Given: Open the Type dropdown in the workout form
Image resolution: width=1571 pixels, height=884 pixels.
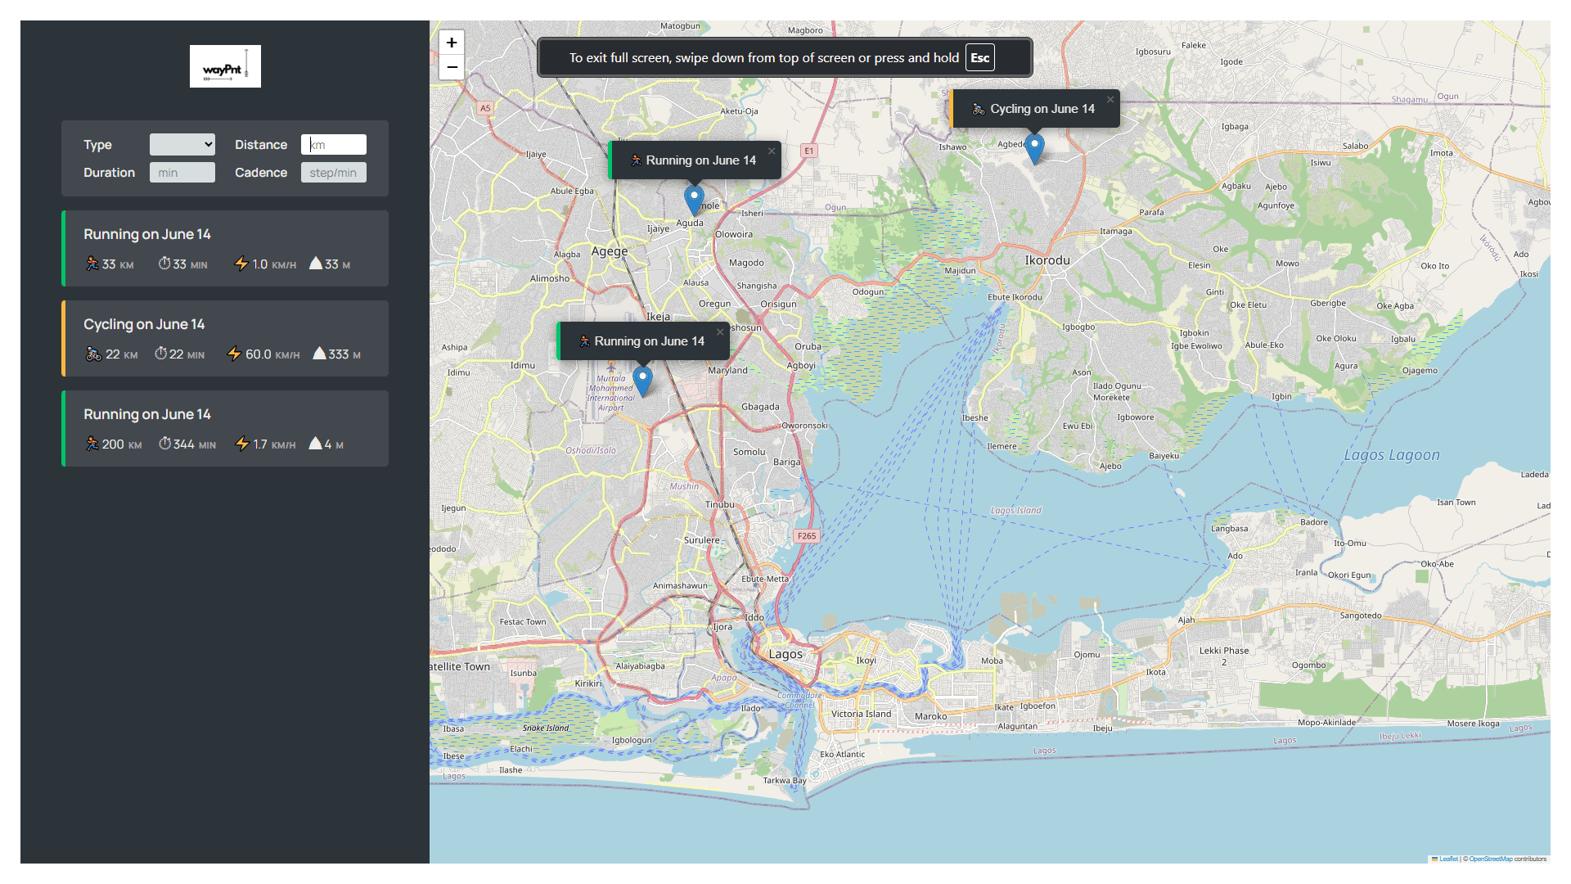Looking at the screenshot, I should 182,145.
